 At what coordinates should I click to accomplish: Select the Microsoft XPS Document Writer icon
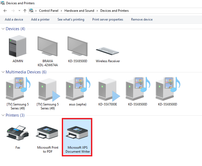tap(77, 133)
